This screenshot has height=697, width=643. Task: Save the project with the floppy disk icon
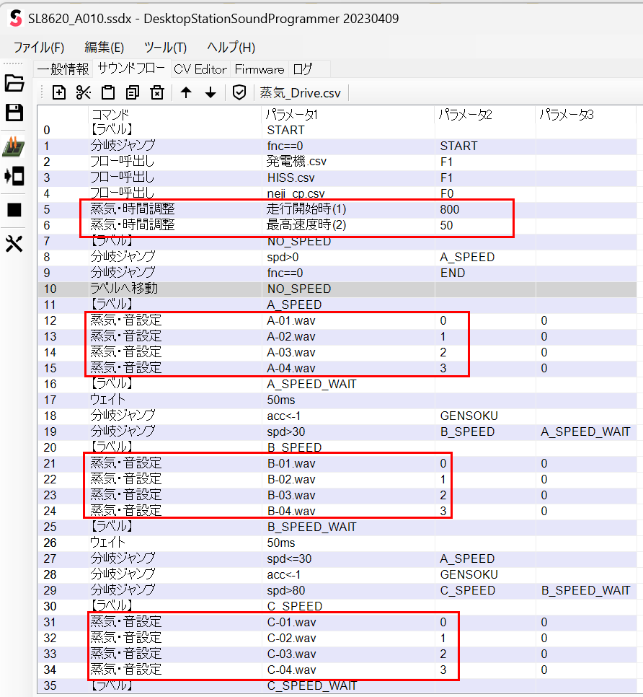pos(14,113)
